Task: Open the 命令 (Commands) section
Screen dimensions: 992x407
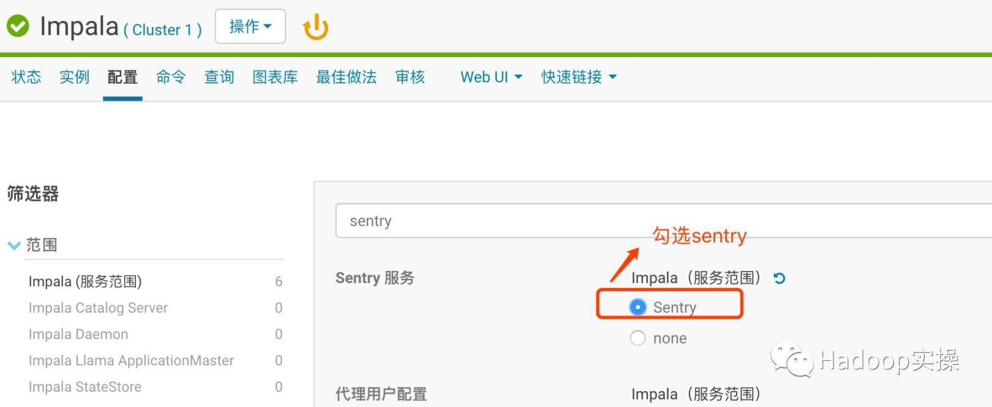Action: [x=170, y=77]
